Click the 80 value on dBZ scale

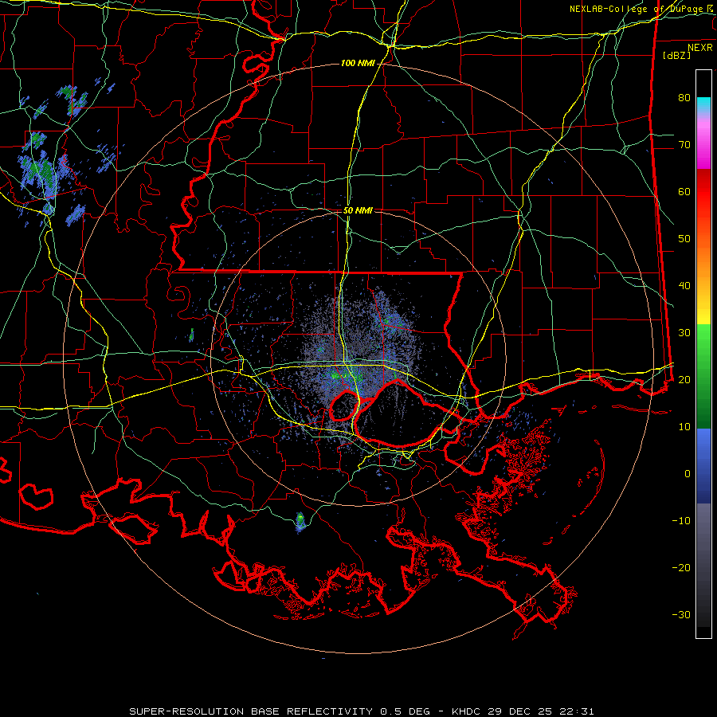pyautogui.click(x=684, y=97)
